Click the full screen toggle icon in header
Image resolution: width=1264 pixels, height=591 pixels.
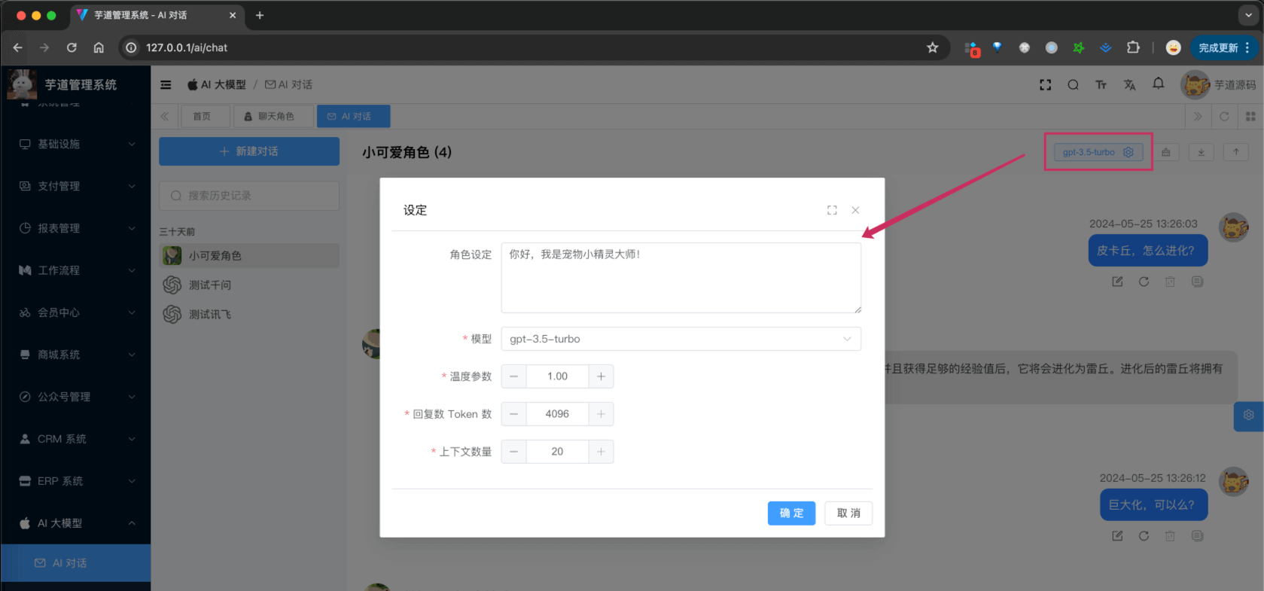pyautogui.click(x=1045, y=85)
